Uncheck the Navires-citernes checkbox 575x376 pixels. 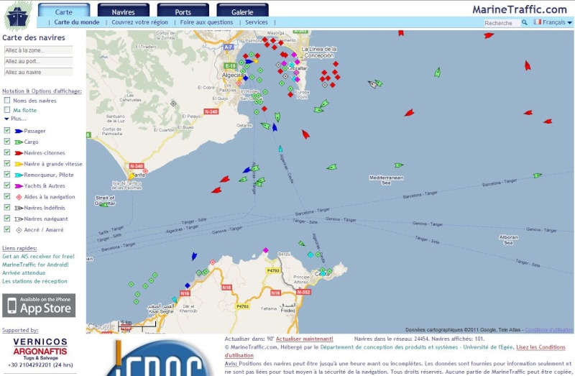point(7,152)
